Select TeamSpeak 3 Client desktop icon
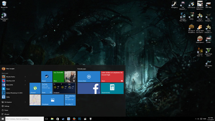 pos(4,17)
